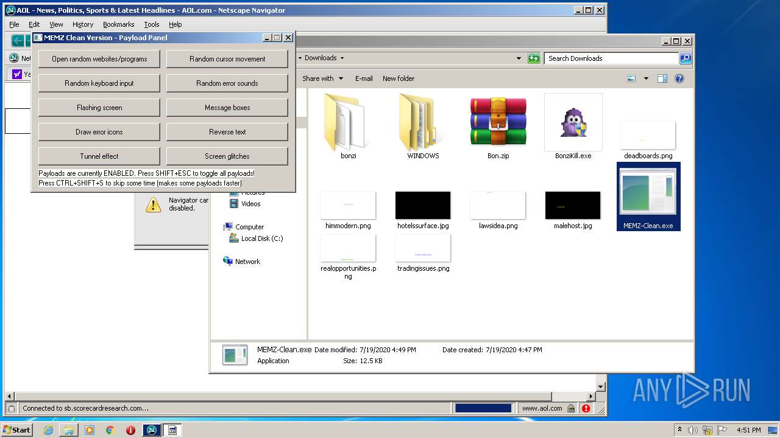Click the Local Disk (C:) drive icon
This screenshot has height=438, width=780.
233,238
